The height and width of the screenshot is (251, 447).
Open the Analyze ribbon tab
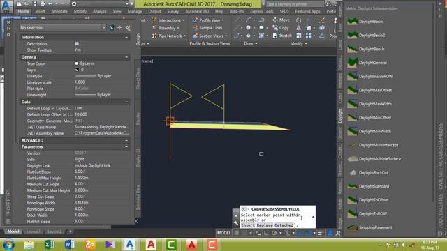pos(99,11)
